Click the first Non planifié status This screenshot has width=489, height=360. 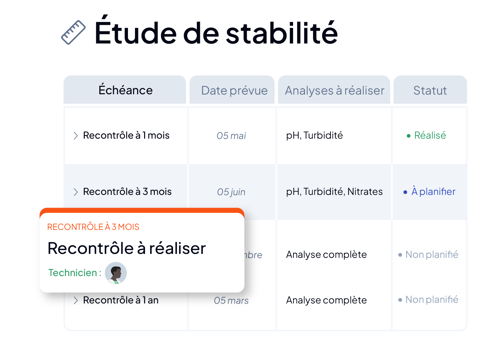(428, 254)
